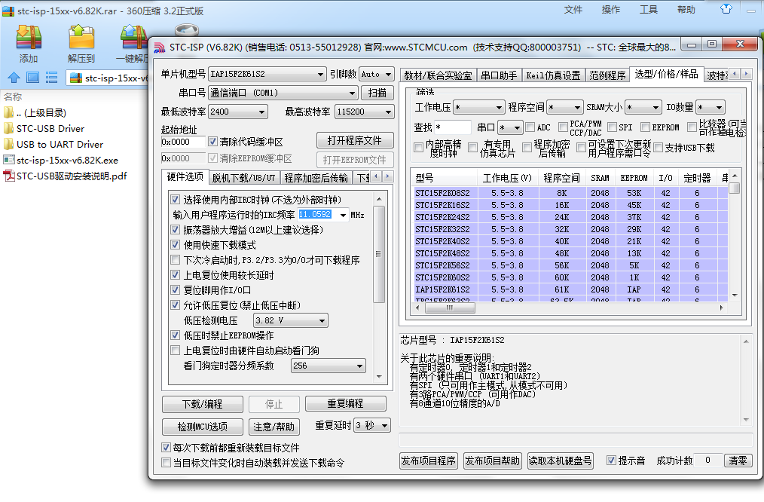Screen dimensions: 764x502
Task: Toggle 允许低压复位 checkbox
Action: (x=176, y=305)
